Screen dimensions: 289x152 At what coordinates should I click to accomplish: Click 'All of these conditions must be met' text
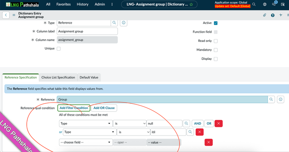click(83, 115)
